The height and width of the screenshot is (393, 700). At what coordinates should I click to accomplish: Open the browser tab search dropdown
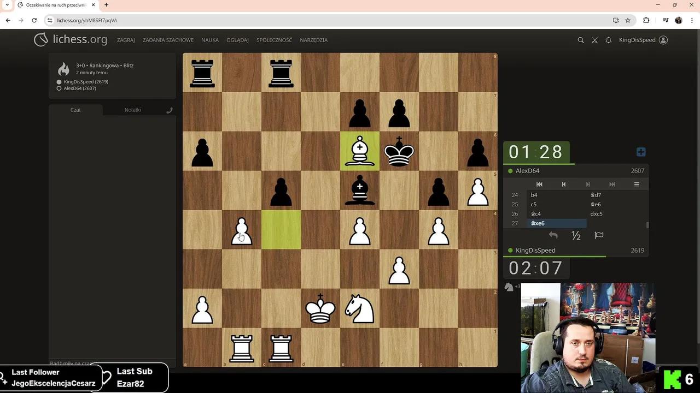pyautogui.click(x=7, y=5)
